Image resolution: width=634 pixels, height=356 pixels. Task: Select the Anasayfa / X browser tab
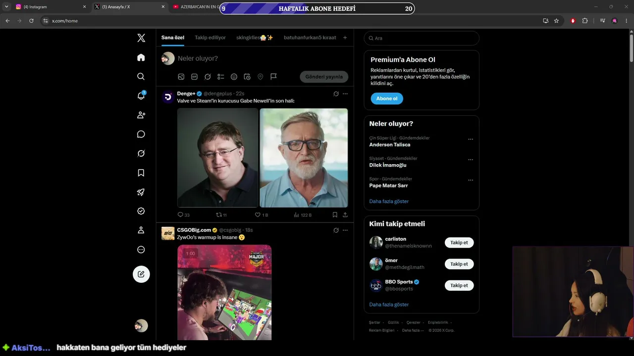click(130, 7)
